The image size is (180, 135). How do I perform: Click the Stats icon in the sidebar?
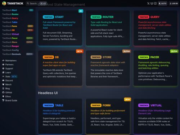click(x=3, y=76)
